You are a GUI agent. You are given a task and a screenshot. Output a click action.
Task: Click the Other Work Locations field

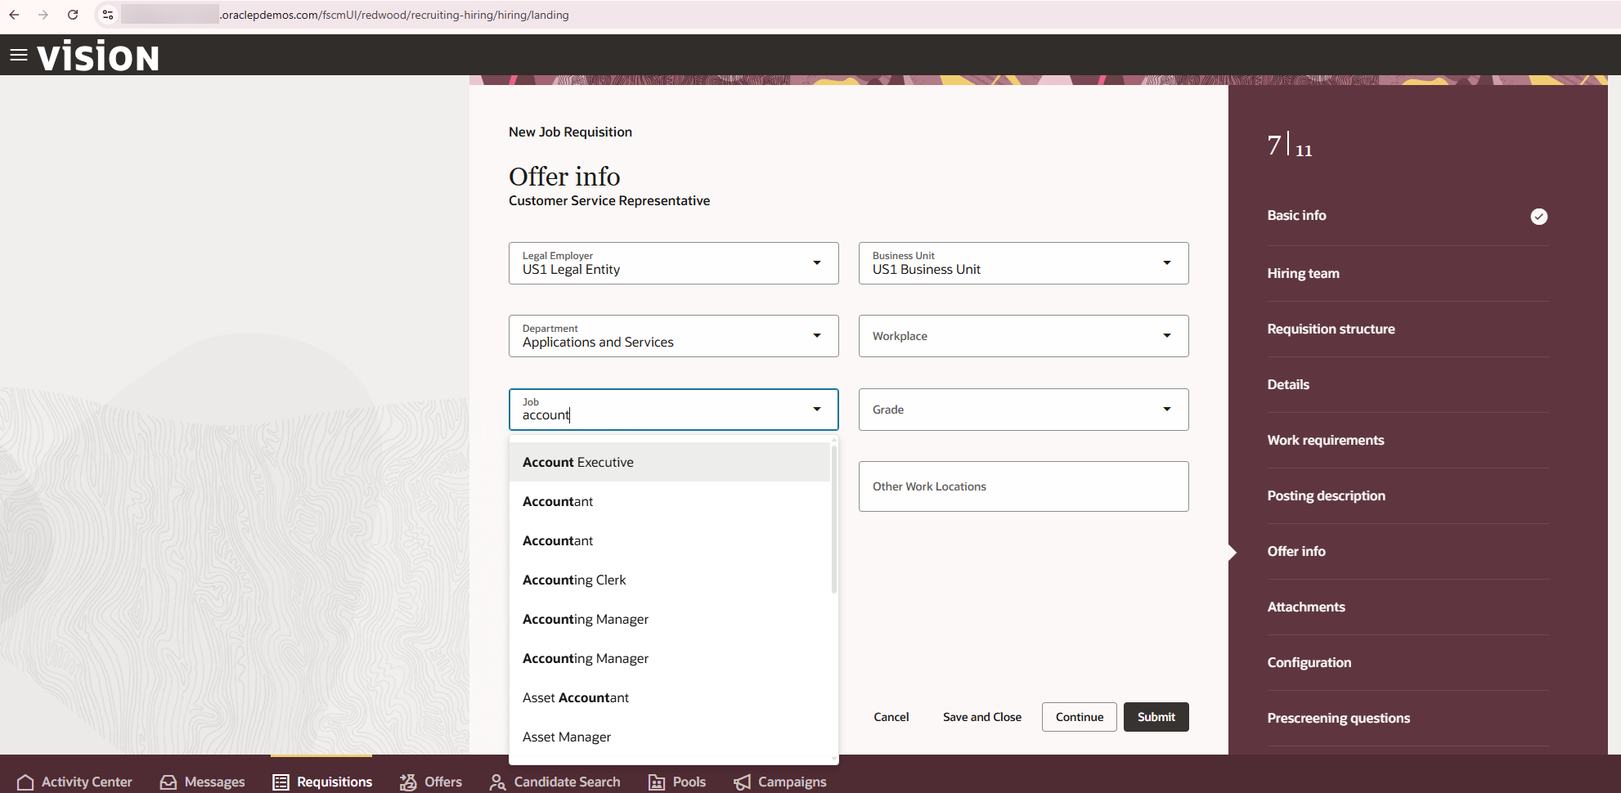click(x=1024, y=486)
